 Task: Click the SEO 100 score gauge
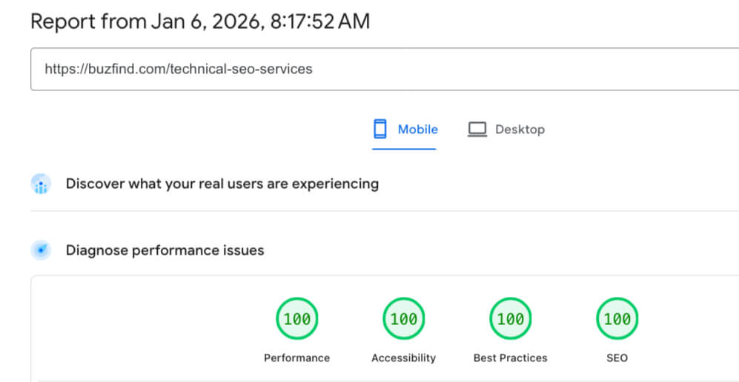617,319
